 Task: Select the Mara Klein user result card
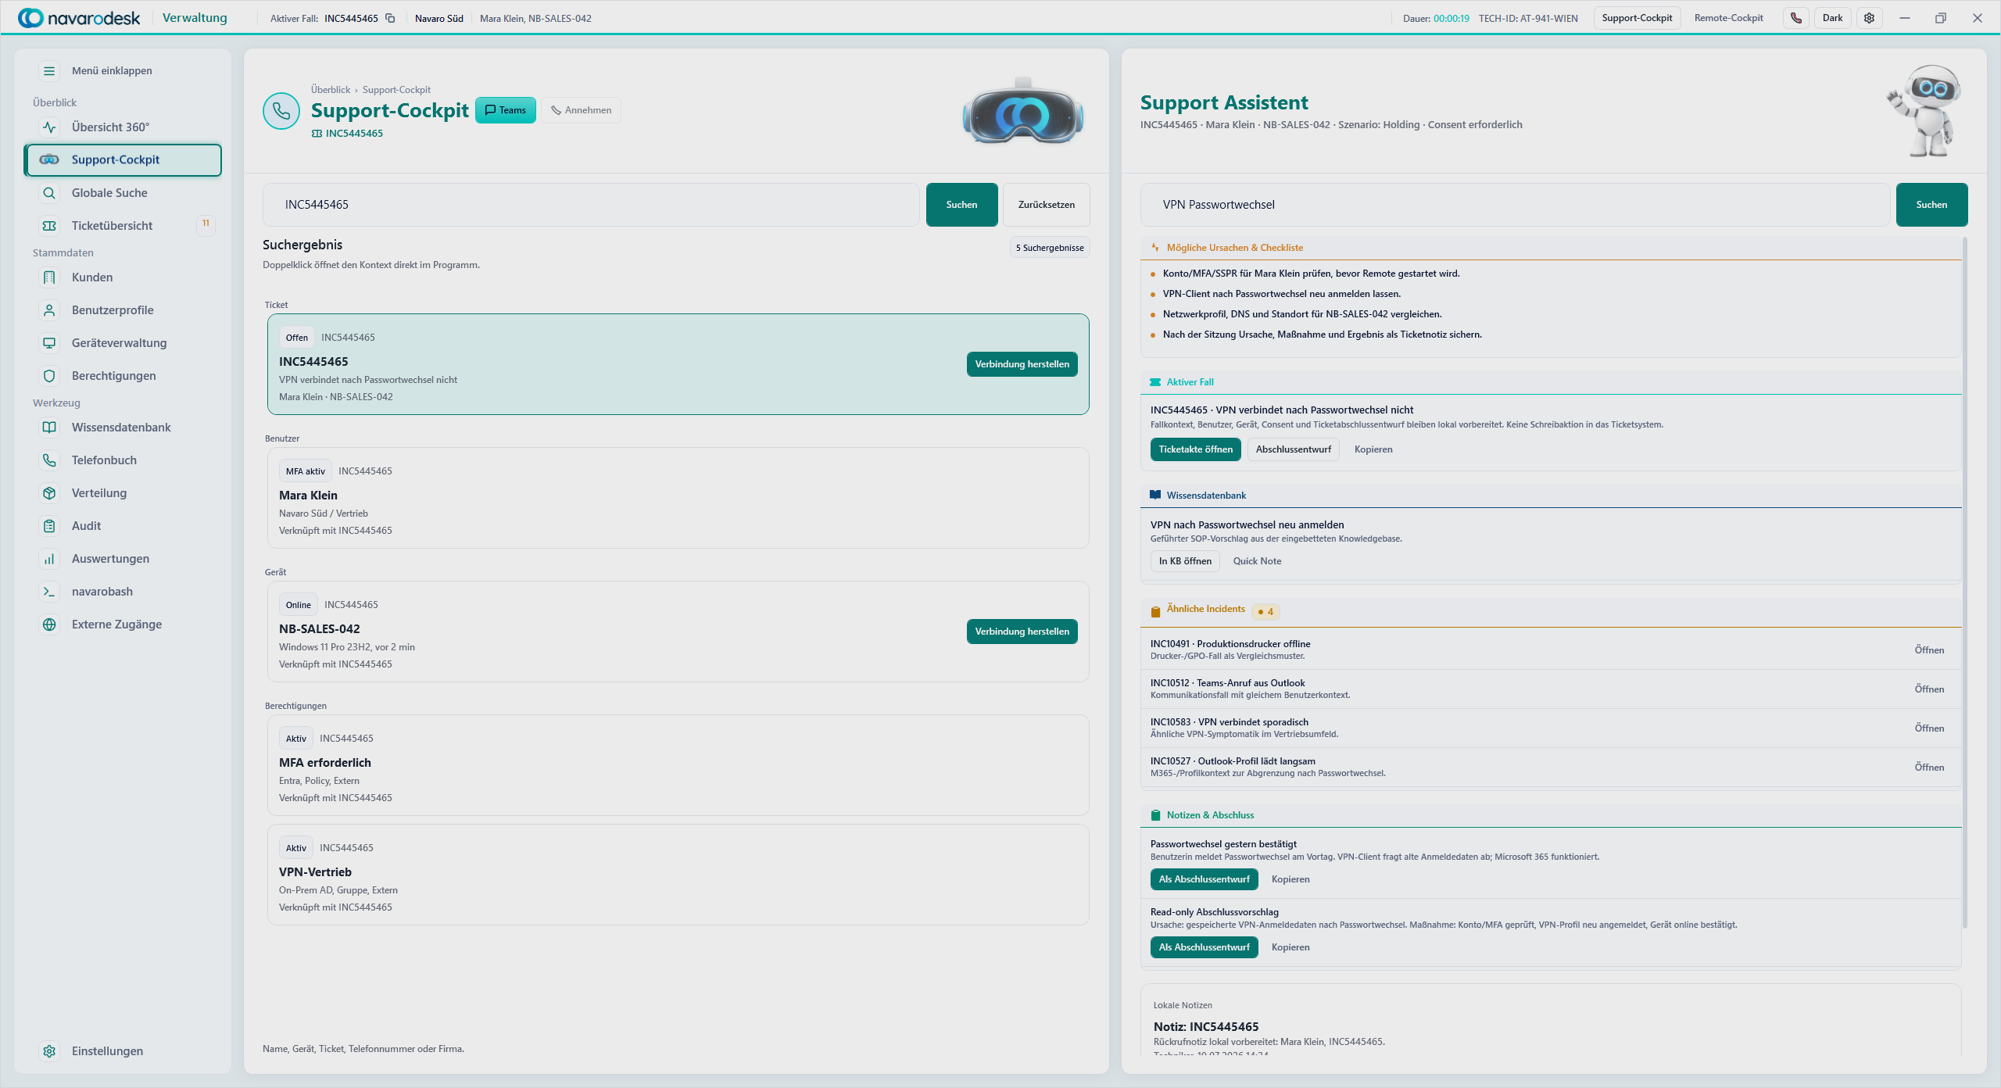(x=678, y=498)
